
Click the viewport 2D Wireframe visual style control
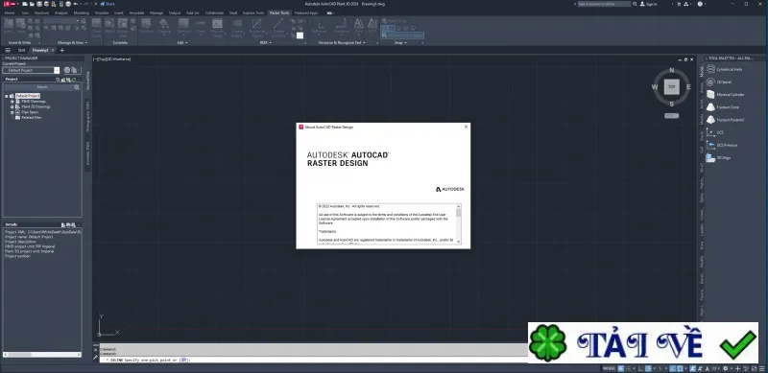[x=118, y=58]
